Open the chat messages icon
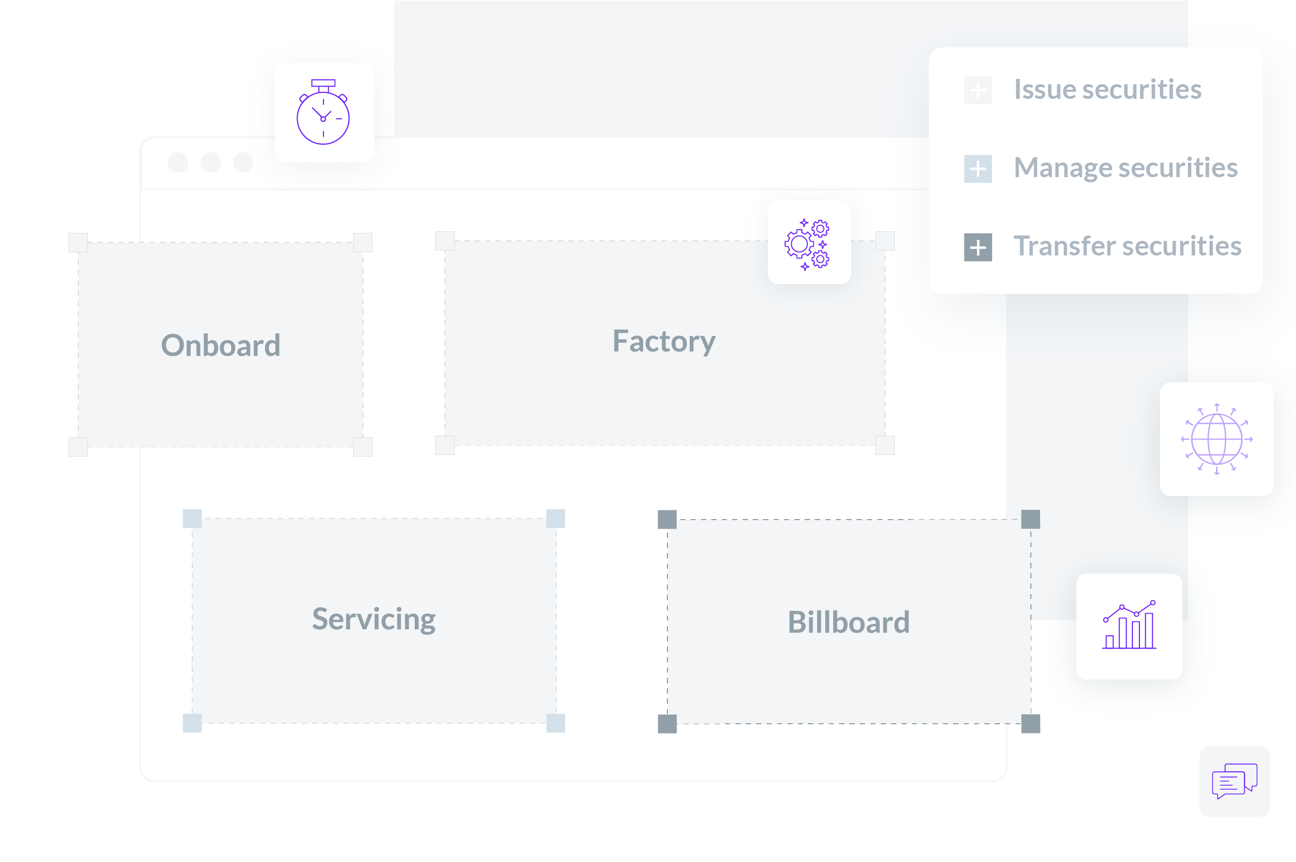The width and height of the screenshot is (1296, 862). click(x=1233, y=780)
